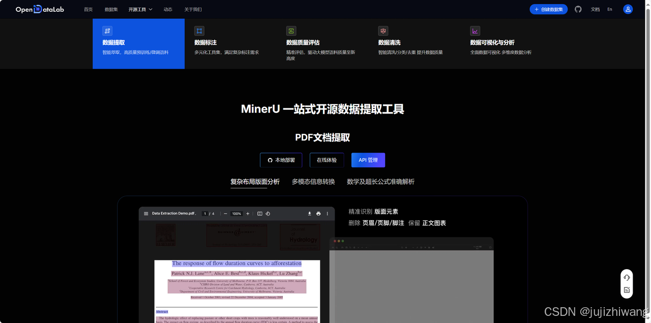Open PDF viewer hamburger sidebar menu
The image size is (651, 323).
146,214
